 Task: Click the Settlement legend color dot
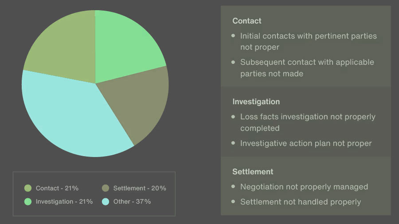click(106, 188)
